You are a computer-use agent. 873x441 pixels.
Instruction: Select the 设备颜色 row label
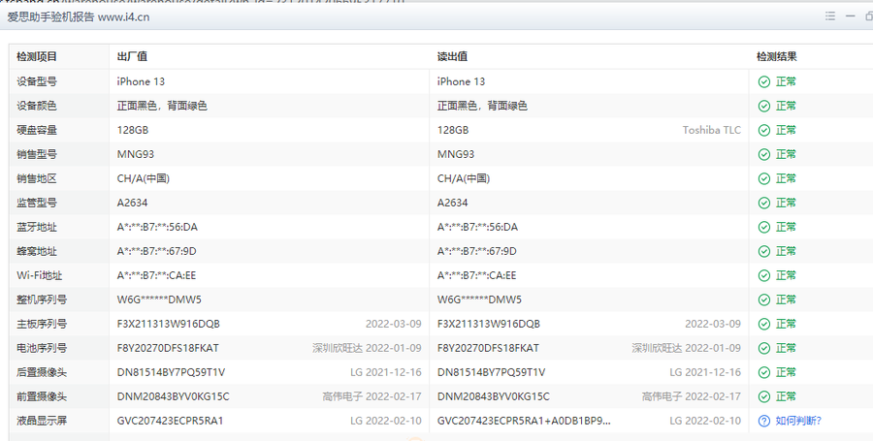pyautogui.click(x=37, y=106)
